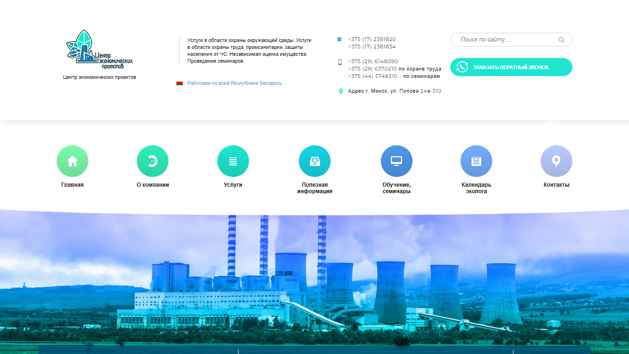Viewport: 629px width, 354px height.
Task: Open the Календарь эколога notepad icon
Action: 476,161
